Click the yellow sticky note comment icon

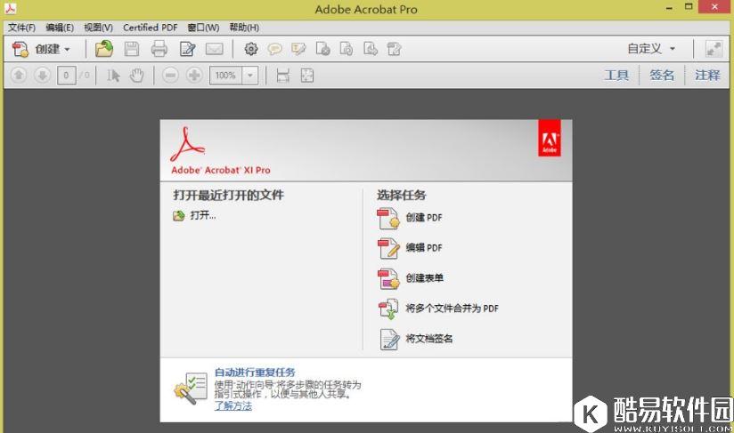click(x=274, y=49)
